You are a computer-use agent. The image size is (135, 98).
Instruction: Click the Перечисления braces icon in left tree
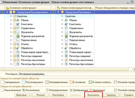click(x=18, y=40)
